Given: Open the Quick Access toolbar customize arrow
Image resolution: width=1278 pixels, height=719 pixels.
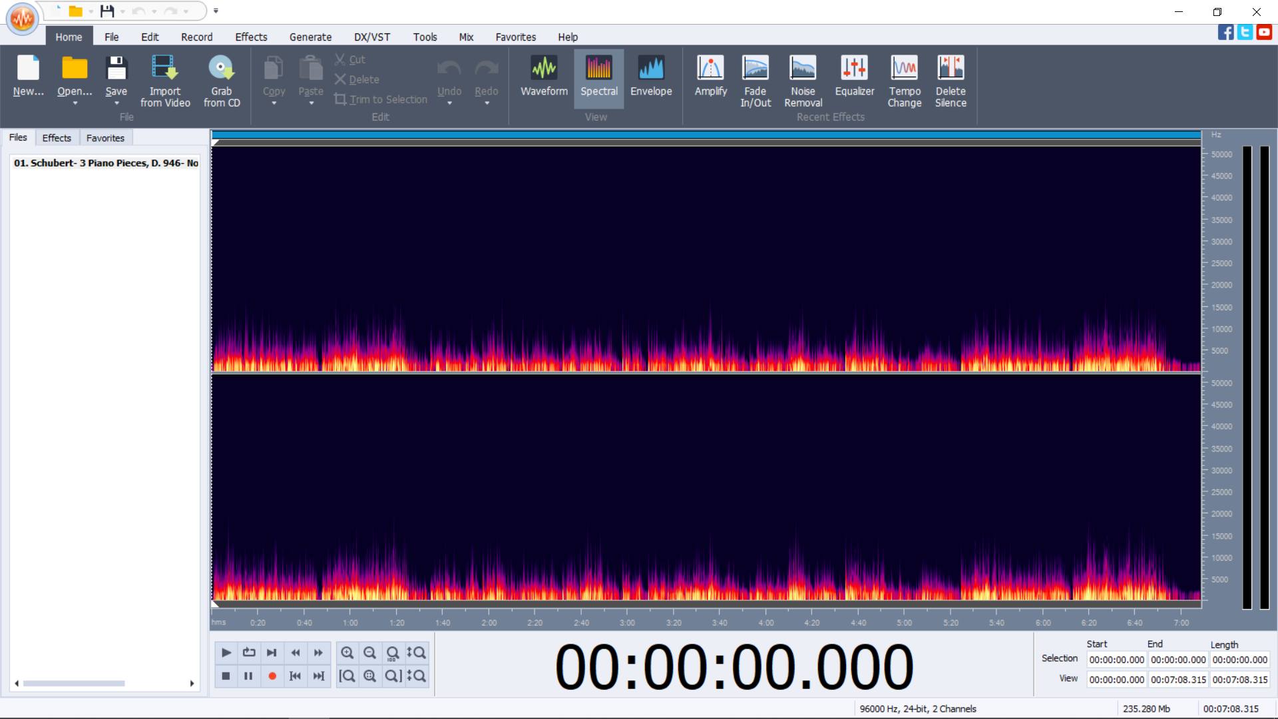Looking at the screenshot, I should coord(216,11).
